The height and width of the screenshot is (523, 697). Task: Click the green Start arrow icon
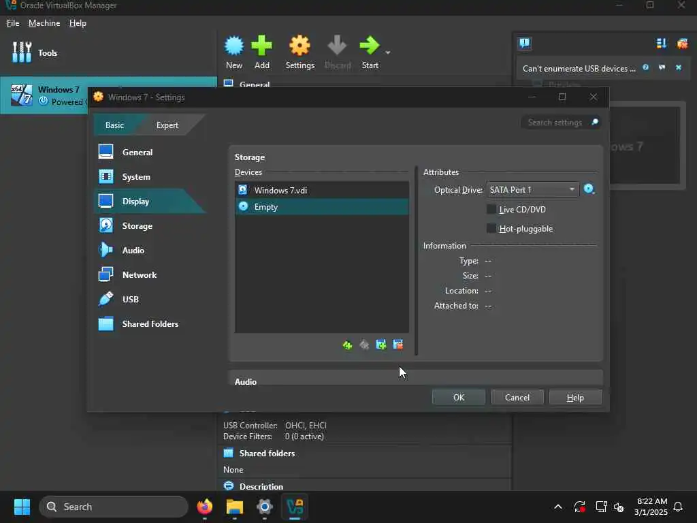click(370, 46)
